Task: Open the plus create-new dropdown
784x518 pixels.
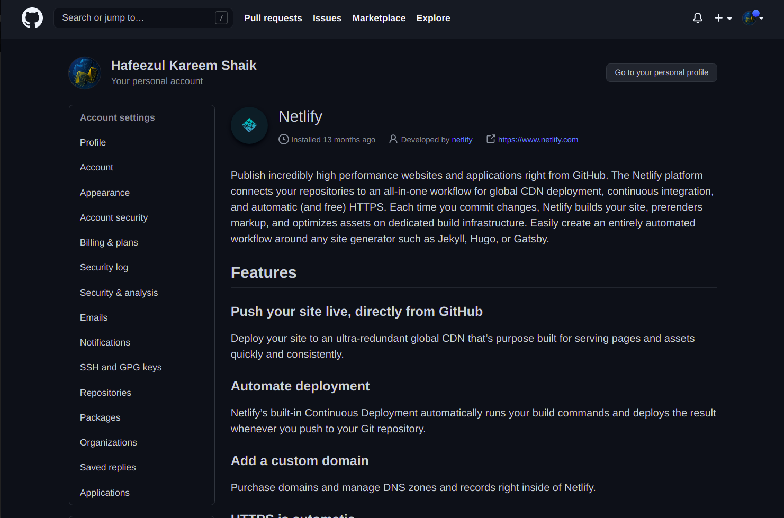Action: (723, 18)
